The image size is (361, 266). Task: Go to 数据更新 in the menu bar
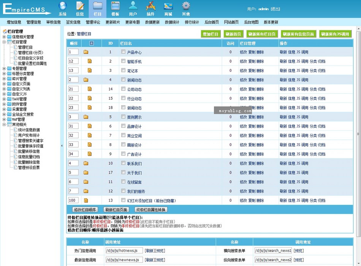152,22
